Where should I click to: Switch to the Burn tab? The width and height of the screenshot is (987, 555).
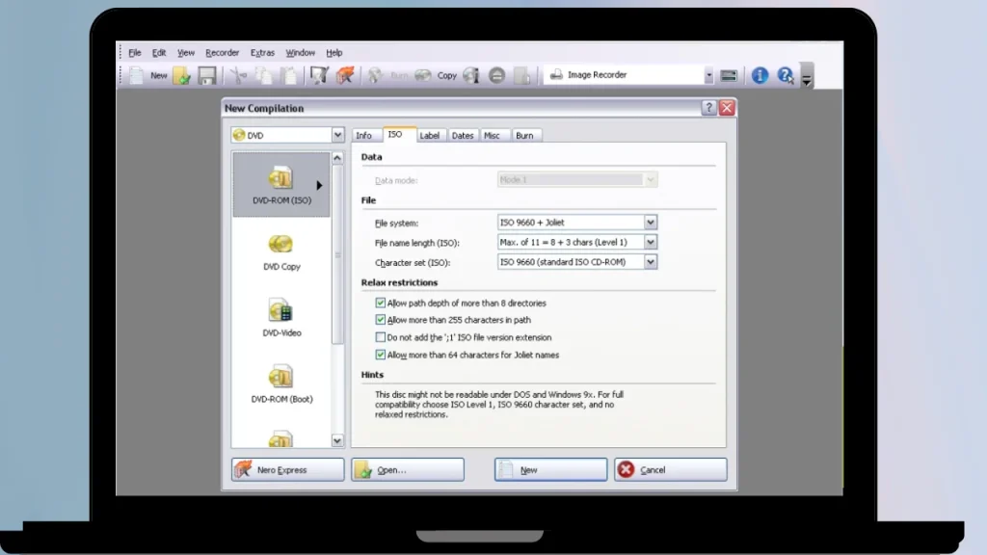point(525,135)
